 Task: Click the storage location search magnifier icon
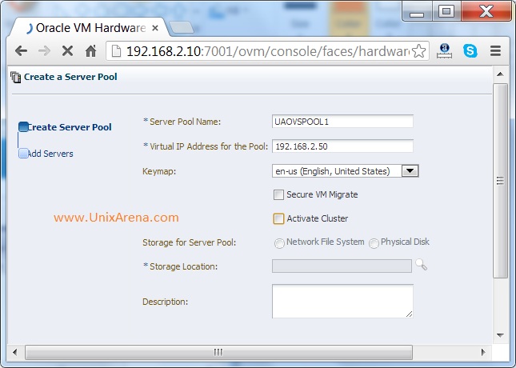pos(421,265)
